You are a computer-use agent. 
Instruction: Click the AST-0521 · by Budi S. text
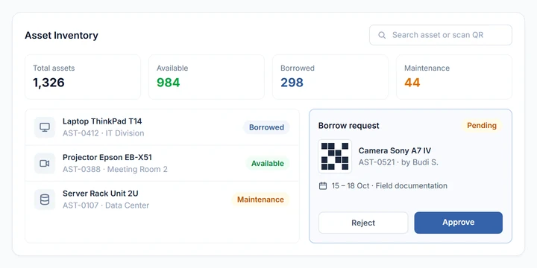(x=398, y=162)
